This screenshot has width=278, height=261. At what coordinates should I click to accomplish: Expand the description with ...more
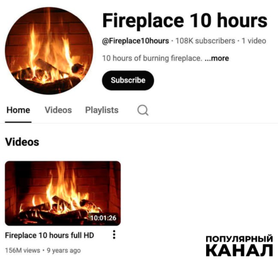point(217,58)
